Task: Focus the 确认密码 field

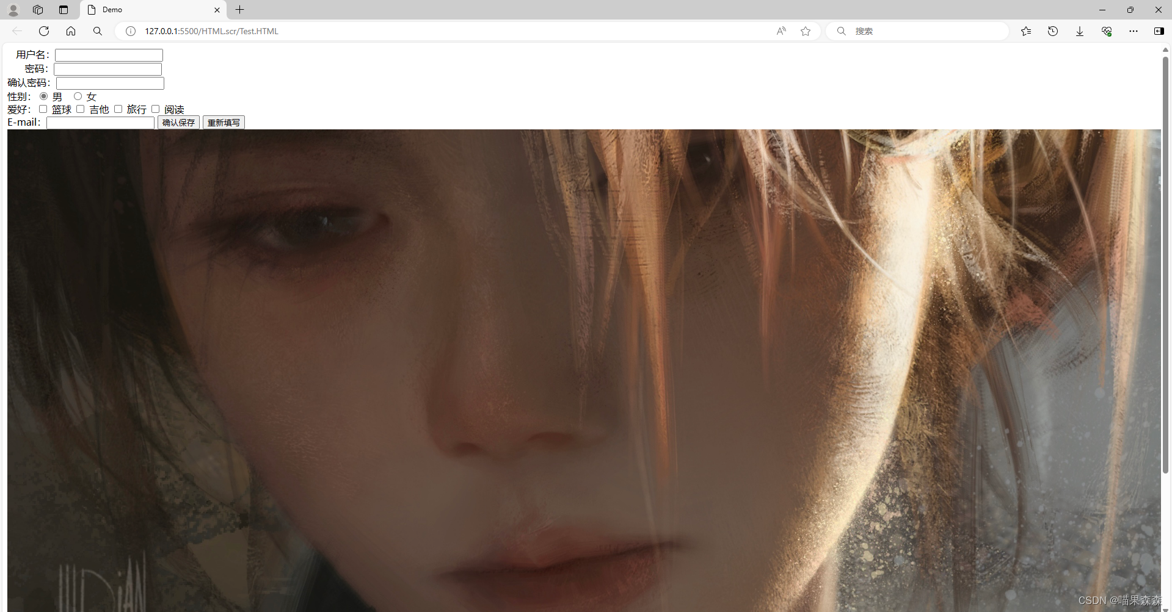Action: (x=110, y=83)
